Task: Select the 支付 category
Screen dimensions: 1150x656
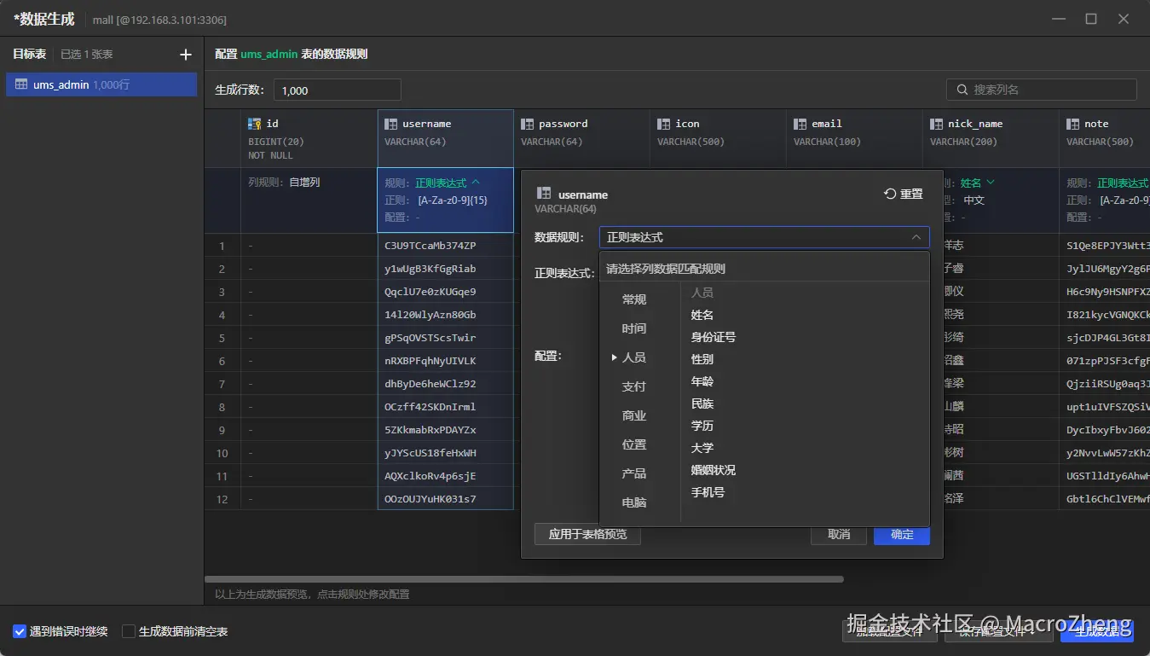Action: click(x=634, y=386)
